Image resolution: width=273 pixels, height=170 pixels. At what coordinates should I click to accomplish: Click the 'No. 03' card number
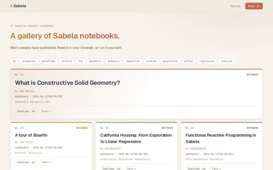point(105,128)
